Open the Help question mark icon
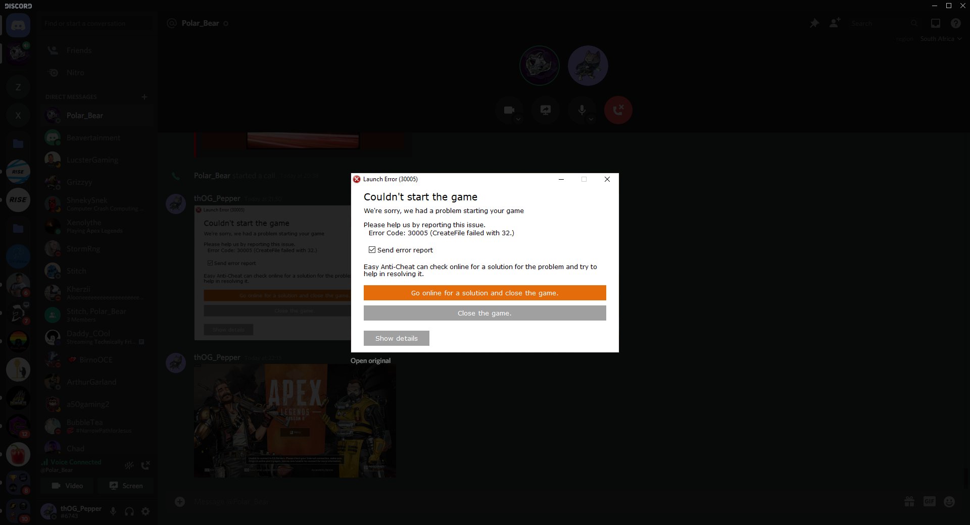The height and width of the screenshot is (525, 970). click(x=955, y=23)
